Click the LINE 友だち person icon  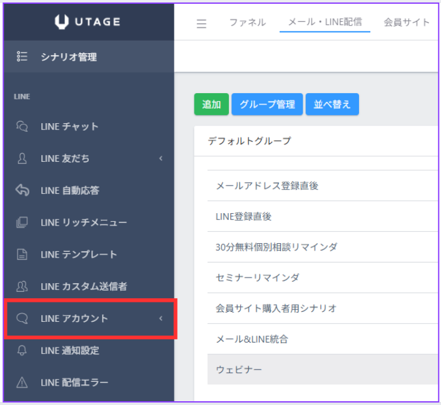(22, 159)
